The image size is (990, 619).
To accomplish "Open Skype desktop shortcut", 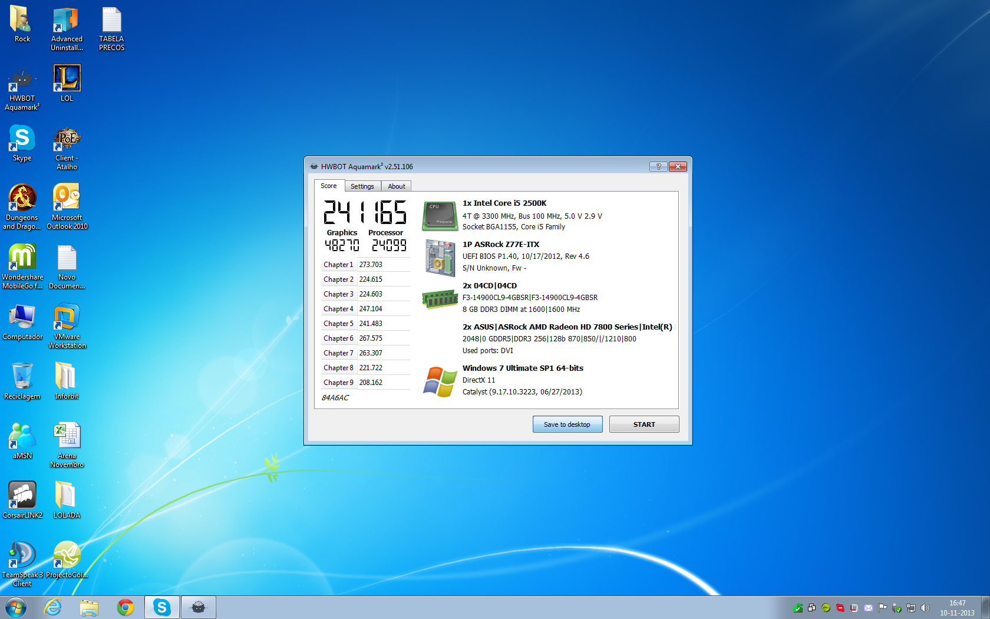I will [22, 143].
